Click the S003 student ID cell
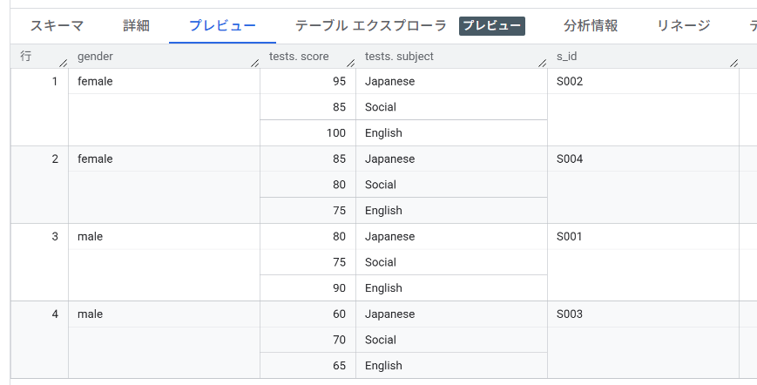 (570, 314)
